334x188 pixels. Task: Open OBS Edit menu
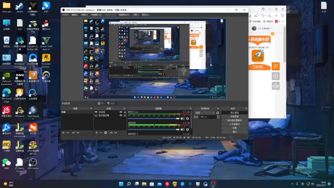click(75, 15)
